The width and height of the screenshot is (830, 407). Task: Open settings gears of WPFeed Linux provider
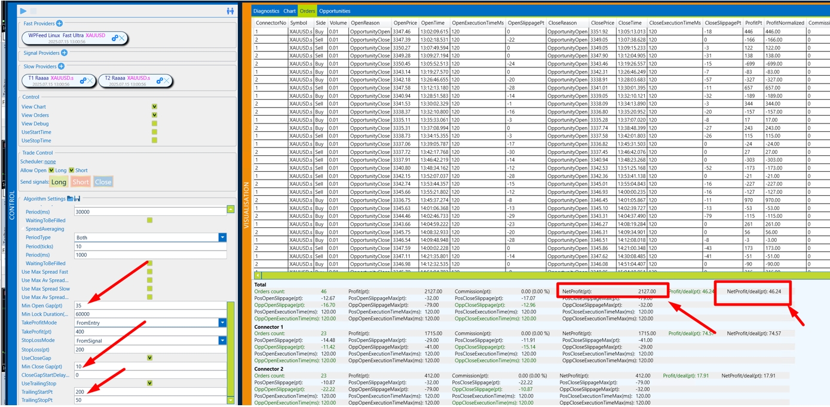point(115,38)
